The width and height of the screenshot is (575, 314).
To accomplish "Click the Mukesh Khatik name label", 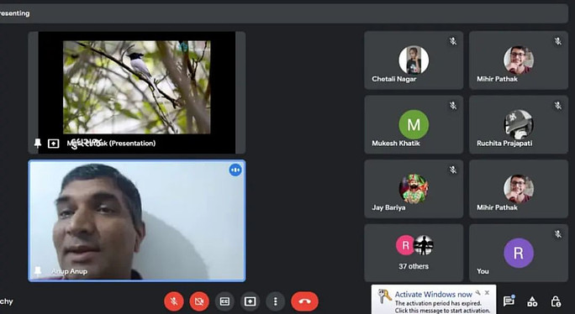I will (396, 144).
